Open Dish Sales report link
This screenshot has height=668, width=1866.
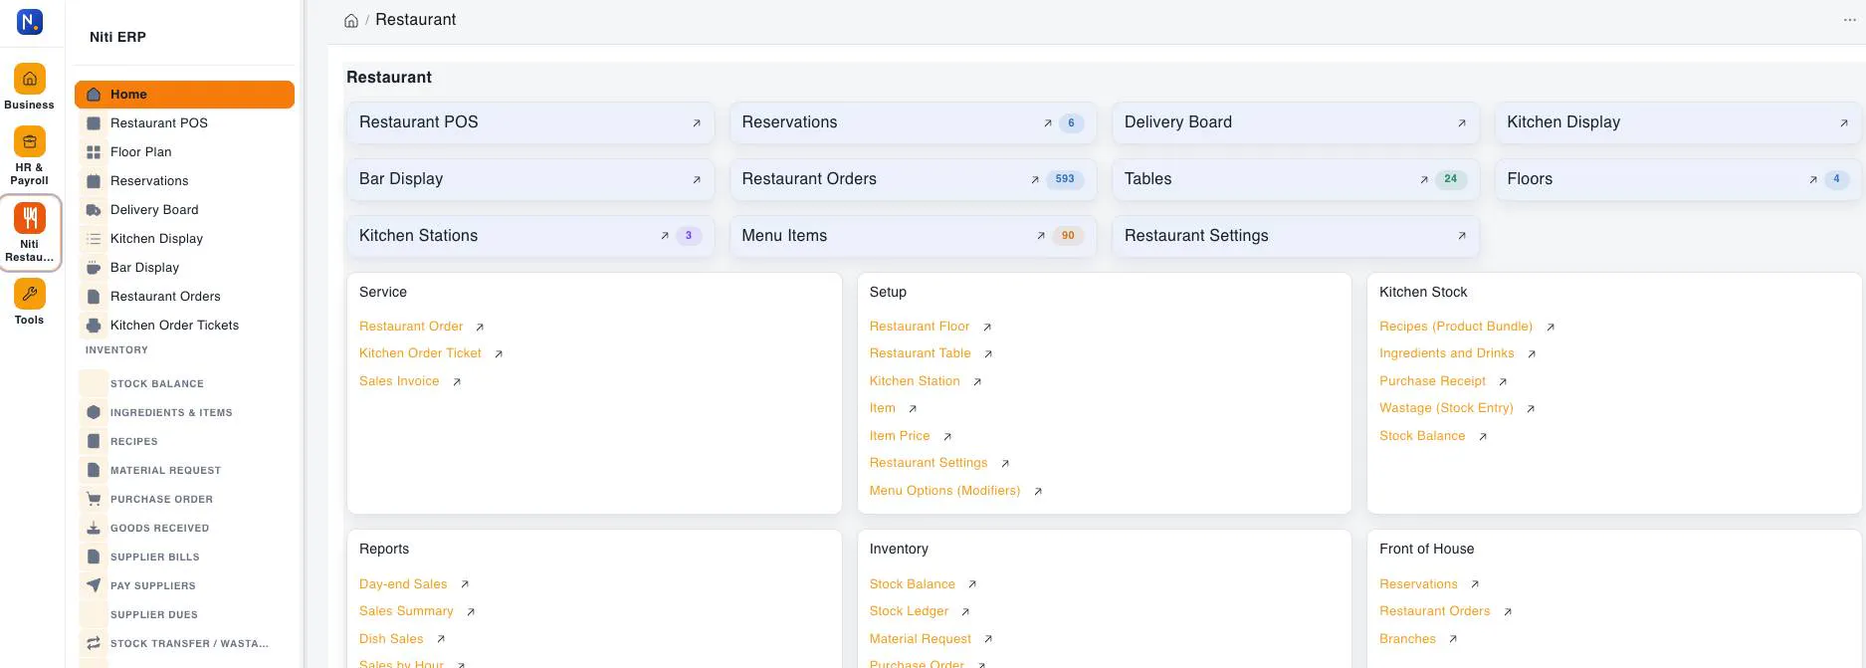tap(391, 639)
